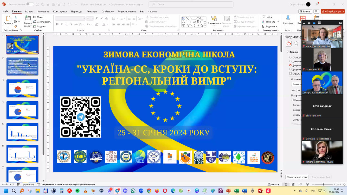Click the Record (Запись) button
The image size is (347, 195).
click(305, 11)
